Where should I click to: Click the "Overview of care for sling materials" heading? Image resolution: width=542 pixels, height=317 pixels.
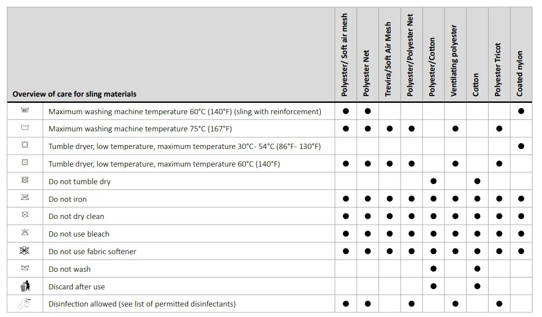pos(74,94)
